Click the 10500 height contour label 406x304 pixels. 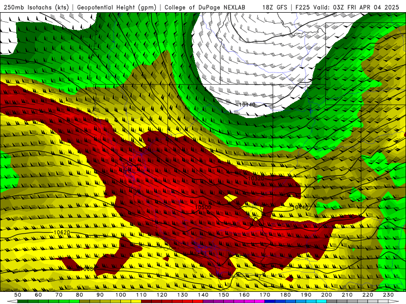coord(203,207)
